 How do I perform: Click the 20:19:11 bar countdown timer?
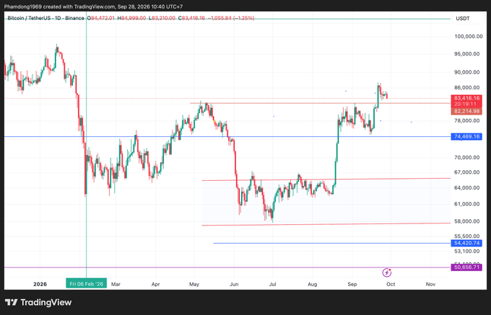tap(466, 104)
